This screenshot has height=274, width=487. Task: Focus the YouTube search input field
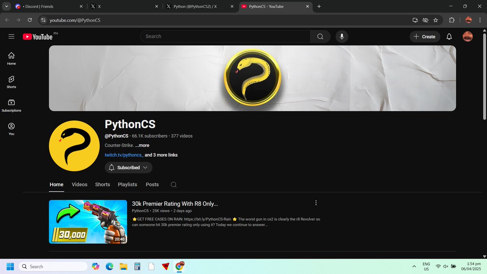point(225,37)
